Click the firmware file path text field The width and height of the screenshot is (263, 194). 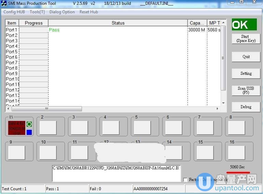click(x=116, y=173)
